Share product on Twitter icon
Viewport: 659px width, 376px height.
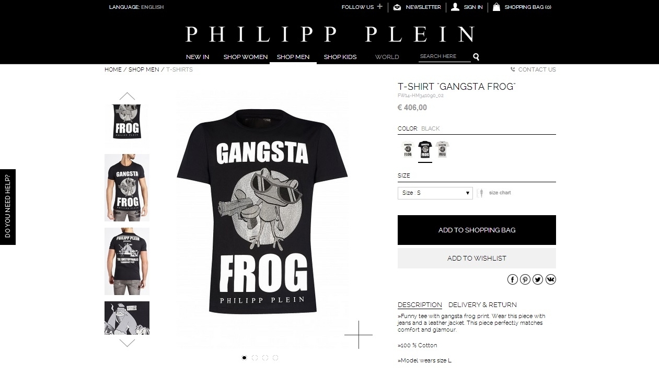point(538,279)
